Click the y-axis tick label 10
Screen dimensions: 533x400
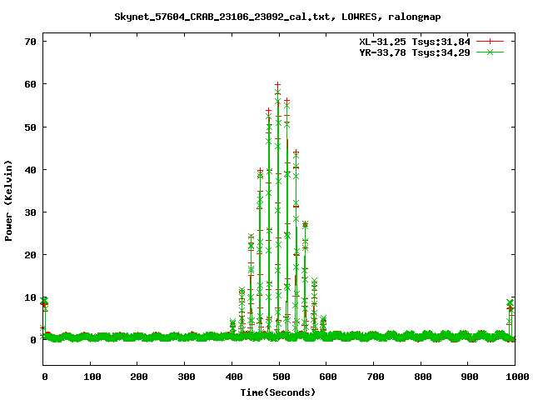tap(30, 297)
